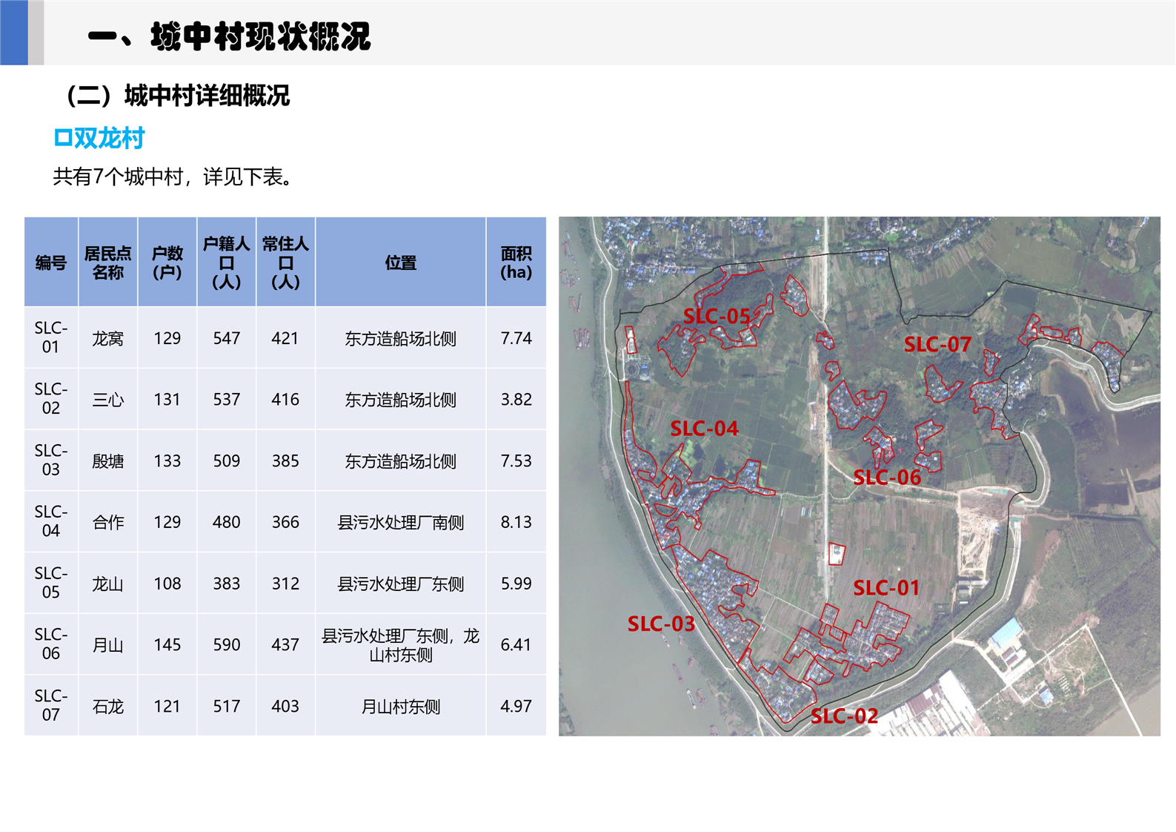
Task: Select area value 3.82
Action: coord(516,400)
